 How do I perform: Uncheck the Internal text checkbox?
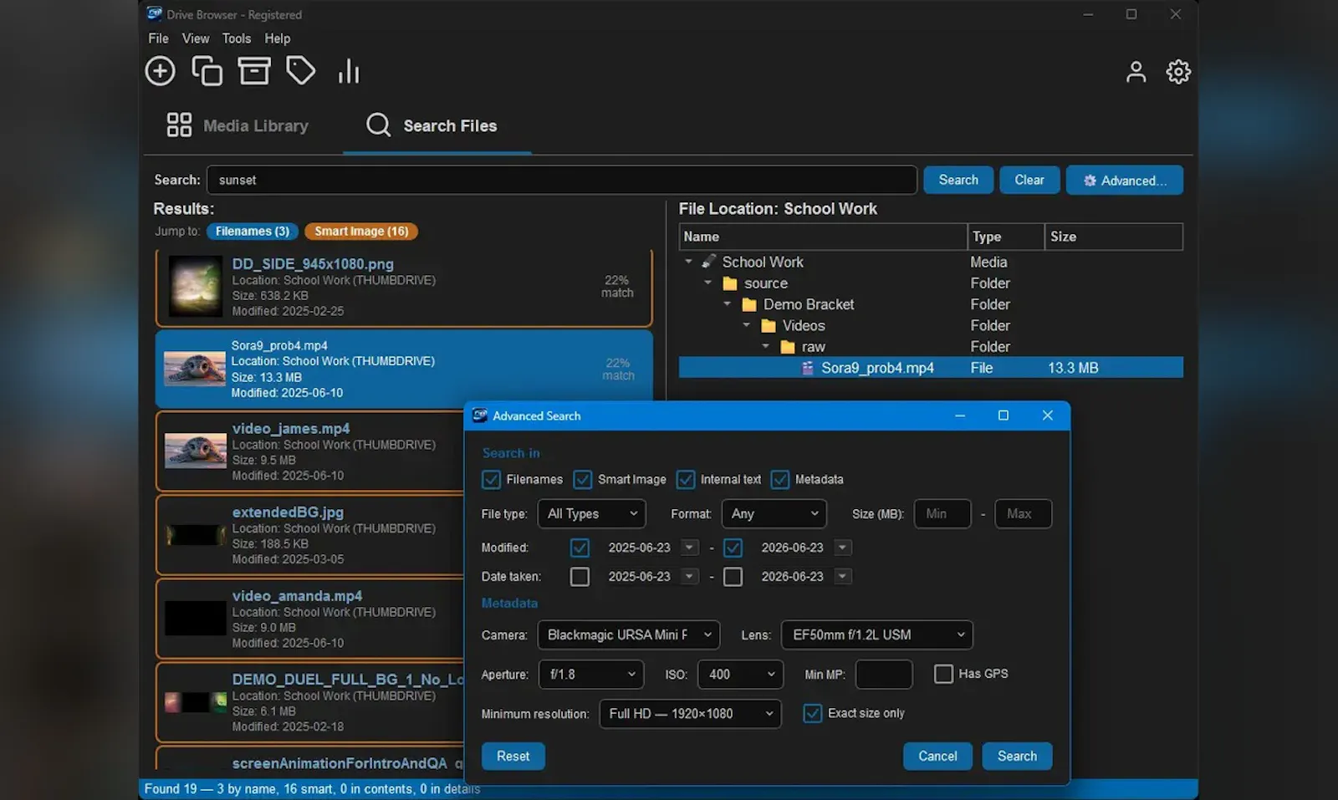point(686,480)
